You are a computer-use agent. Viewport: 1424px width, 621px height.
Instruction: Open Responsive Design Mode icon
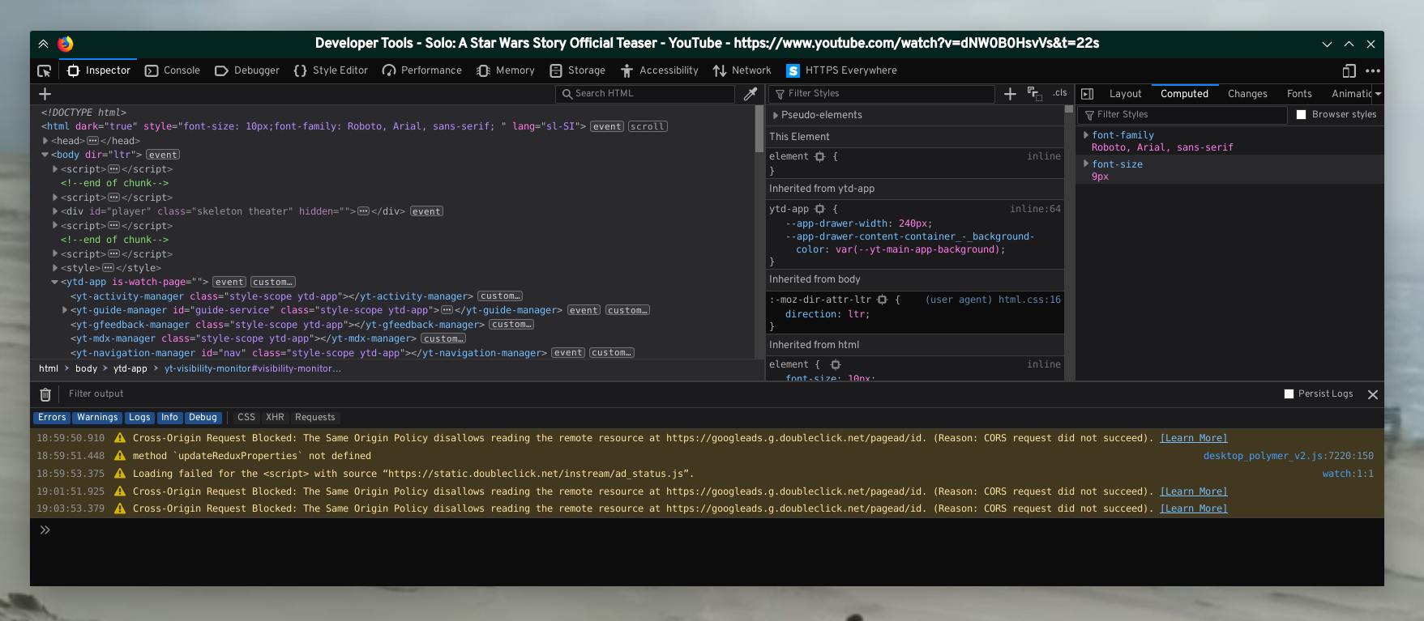coord(1349,71)
